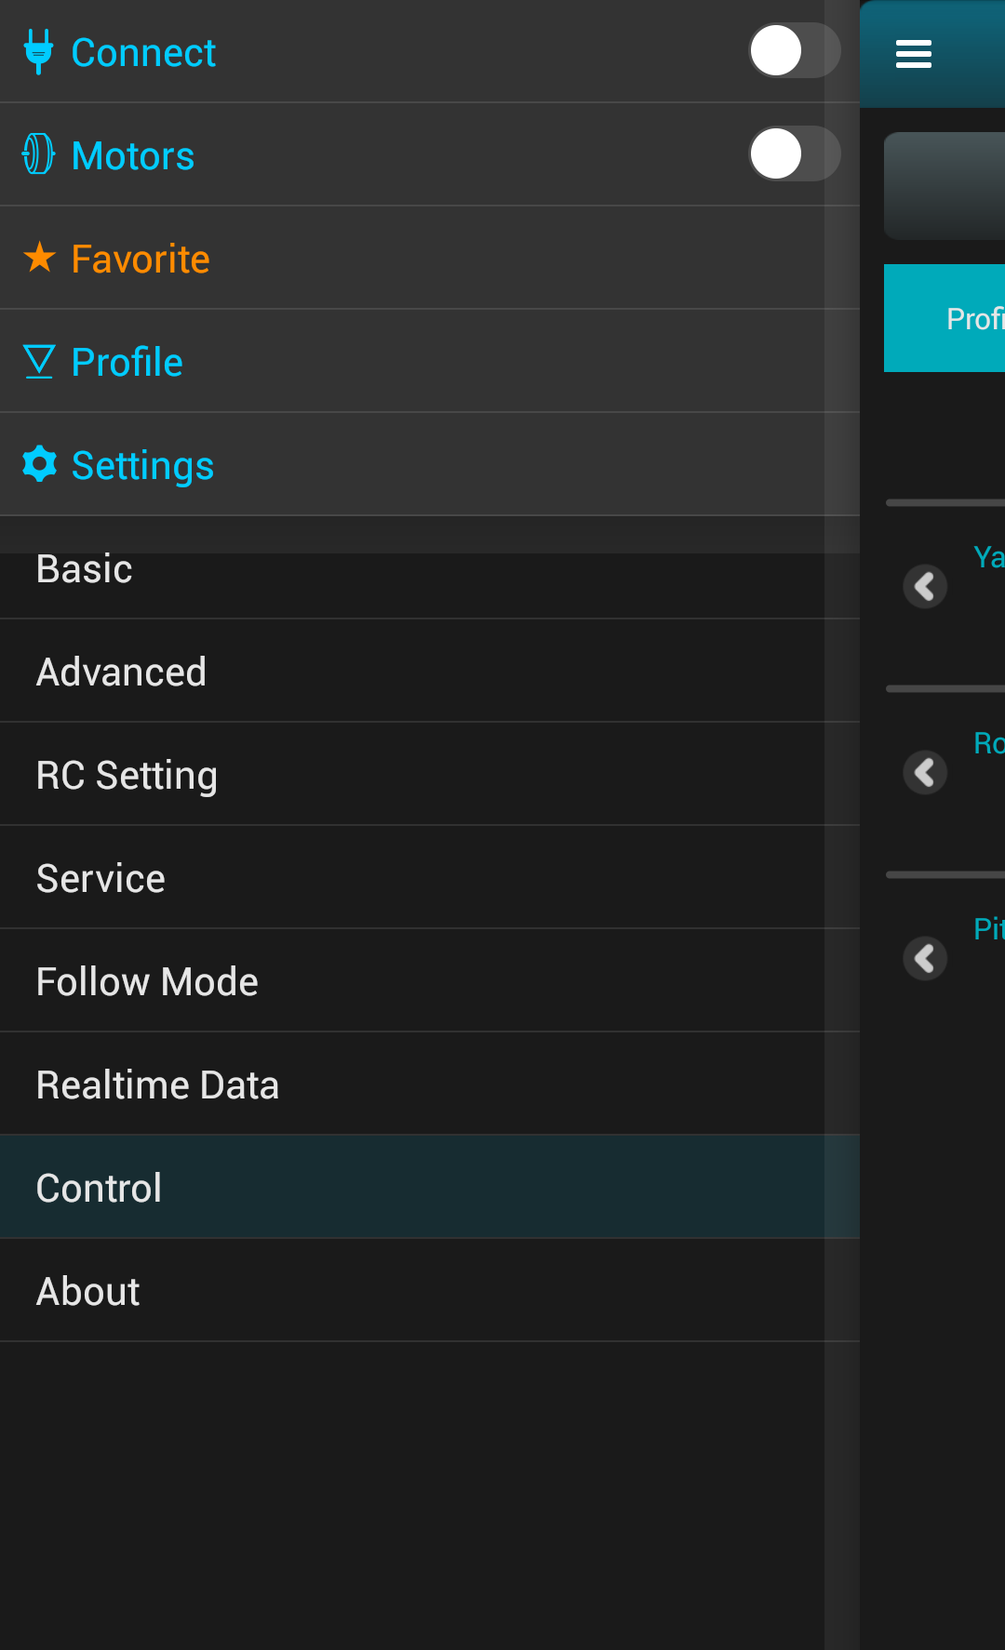Open Follow Mode settings
The width and height of the screenshot is (1005, 1650).
[x=147, y=981]
